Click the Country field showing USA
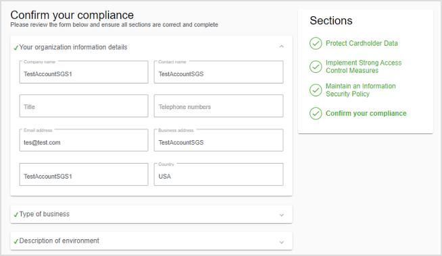This screenshot has height=256, width=442. pos(218,174)
